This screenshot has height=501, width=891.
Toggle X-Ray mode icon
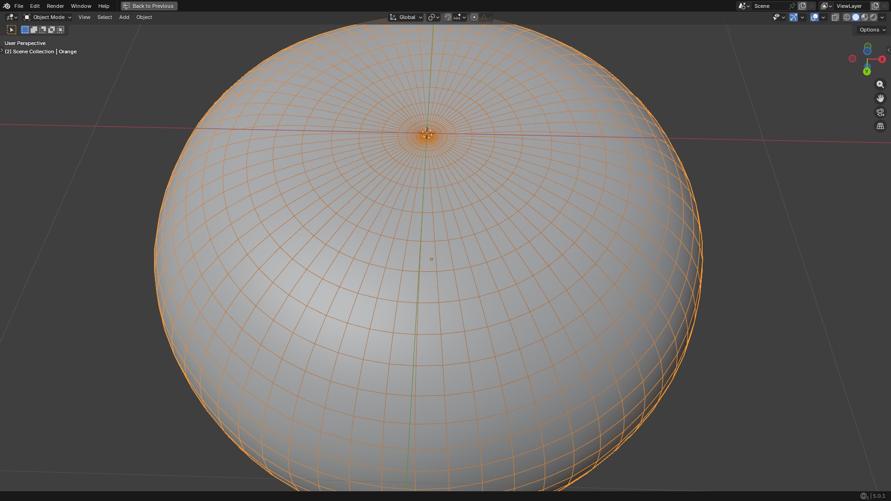click(835, 17)
